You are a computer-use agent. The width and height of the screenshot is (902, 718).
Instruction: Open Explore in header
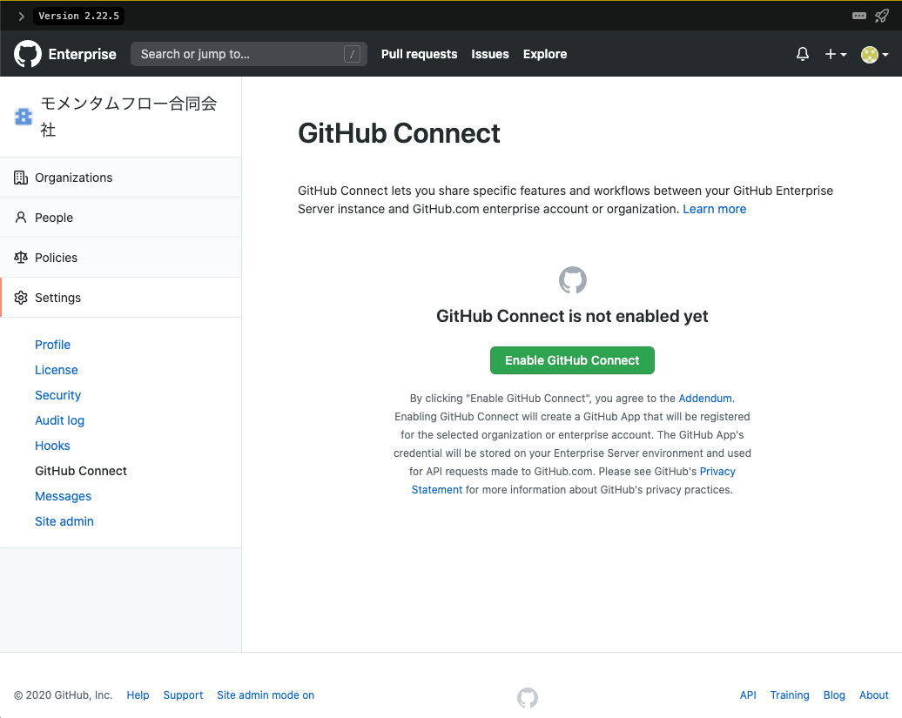click(545, 54)
